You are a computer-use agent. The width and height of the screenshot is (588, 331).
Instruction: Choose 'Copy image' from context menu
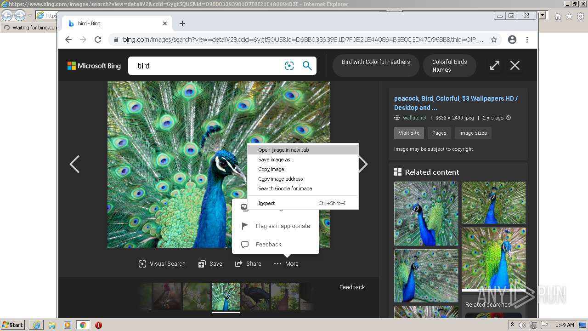coord(303,169)
